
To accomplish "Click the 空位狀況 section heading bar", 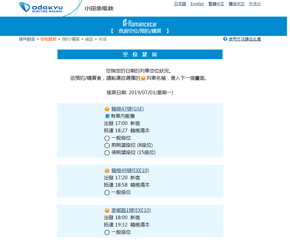I will pos(140,54).
